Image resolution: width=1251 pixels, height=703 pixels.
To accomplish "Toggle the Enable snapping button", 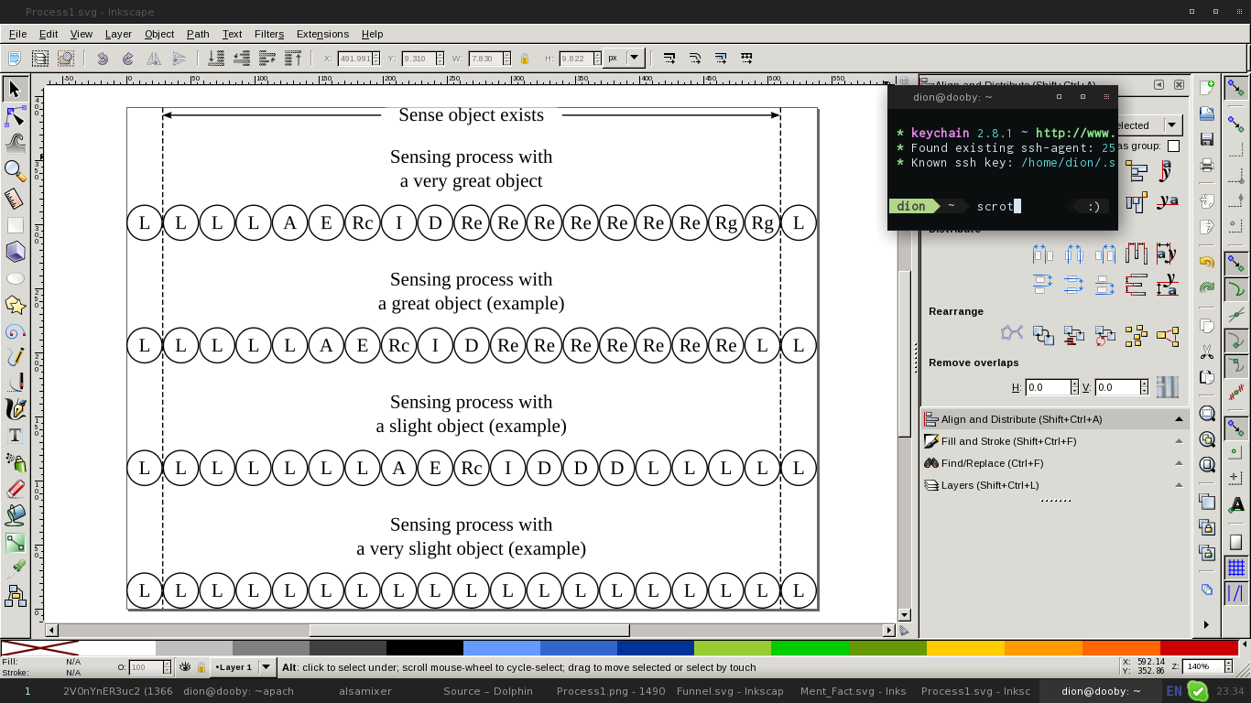I will 1236,89.
